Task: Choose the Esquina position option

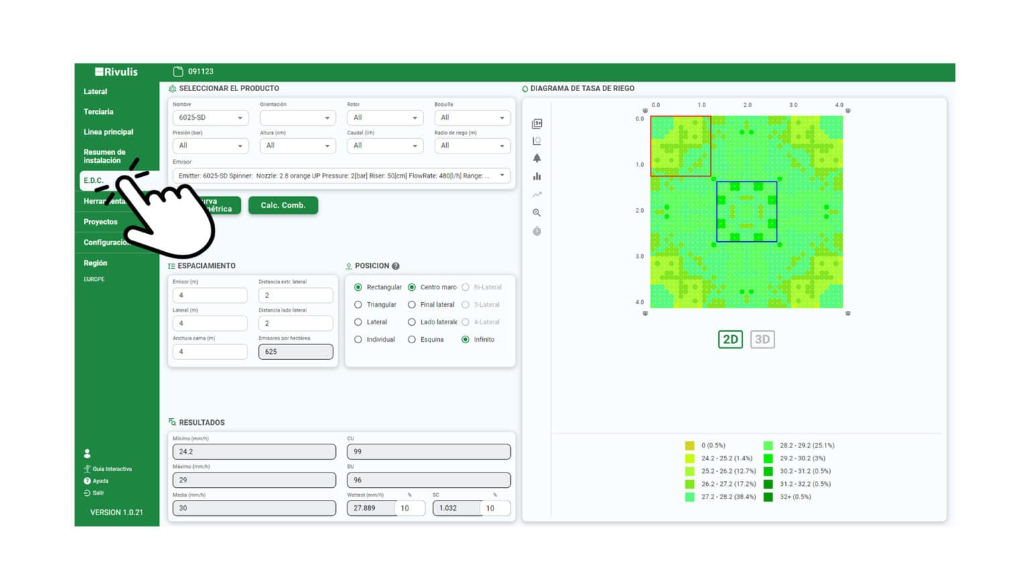Action: [x=412, y=340]
